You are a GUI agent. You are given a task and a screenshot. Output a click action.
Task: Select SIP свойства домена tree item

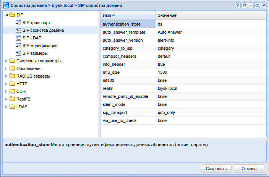[x=43, y=30]
